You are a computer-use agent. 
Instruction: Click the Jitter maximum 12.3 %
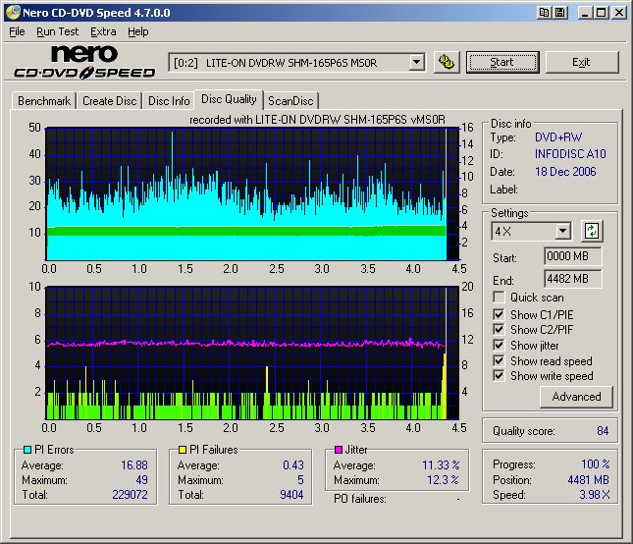pos(444,480)
